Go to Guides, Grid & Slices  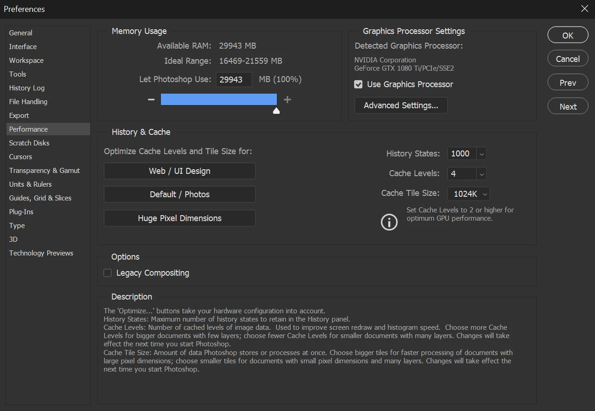(48, 198)
